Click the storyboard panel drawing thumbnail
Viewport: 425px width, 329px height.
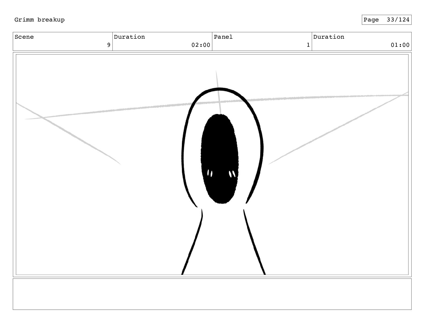[x=212, y=164]
